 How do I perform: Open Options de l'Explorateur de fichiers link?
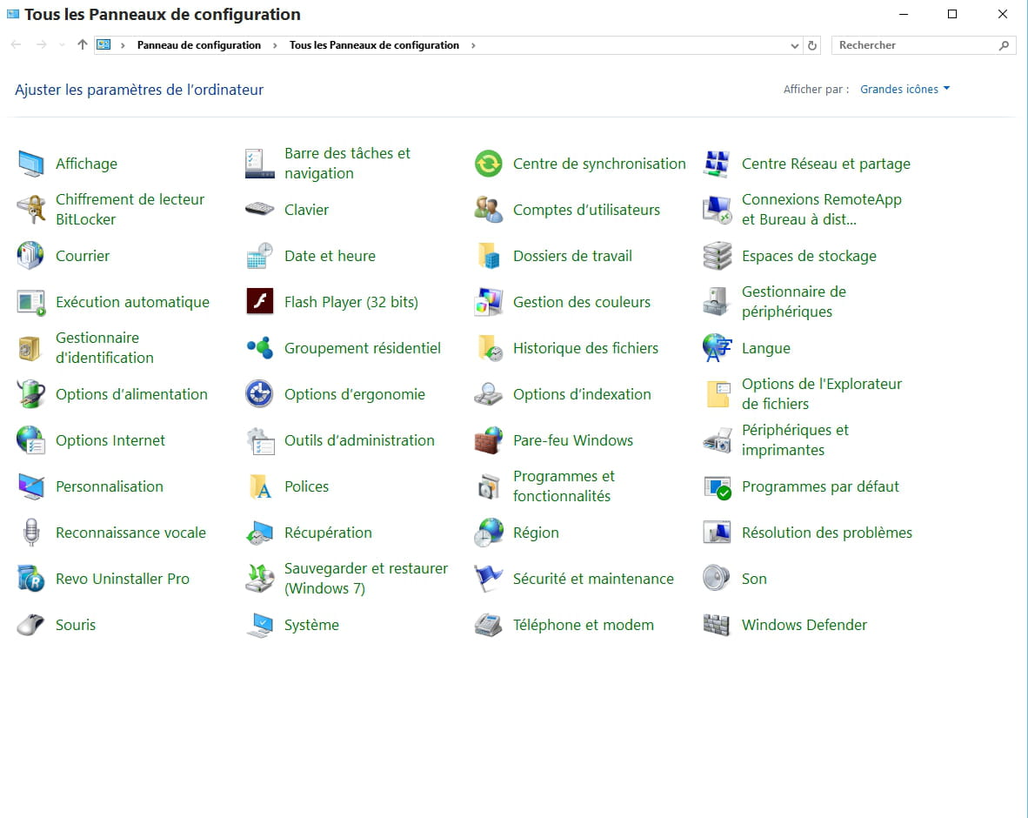[x=822, y=394]
